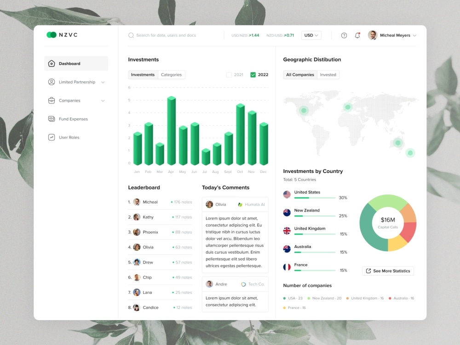Select the Dashboard home icon
The image size is (460, 345).
click(x=52, y=63)
